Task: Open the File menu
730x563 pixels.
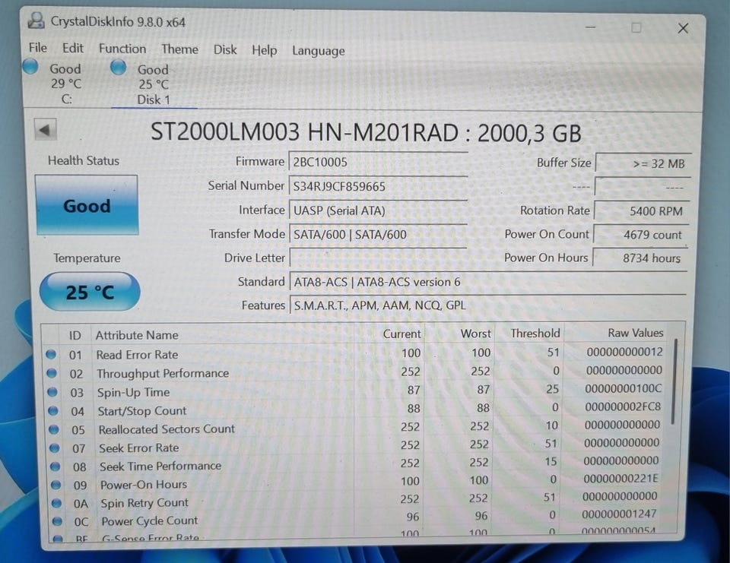Action: (38, 48)
